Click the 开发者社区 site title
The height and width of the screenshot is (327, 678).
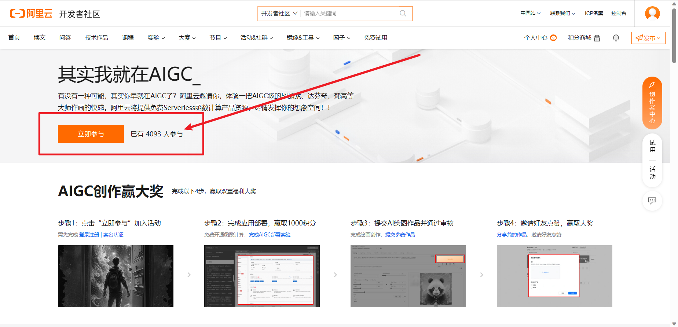80,14
